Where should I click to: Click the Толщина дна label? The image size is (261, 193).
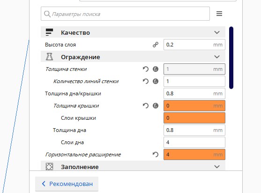point(69,130)
